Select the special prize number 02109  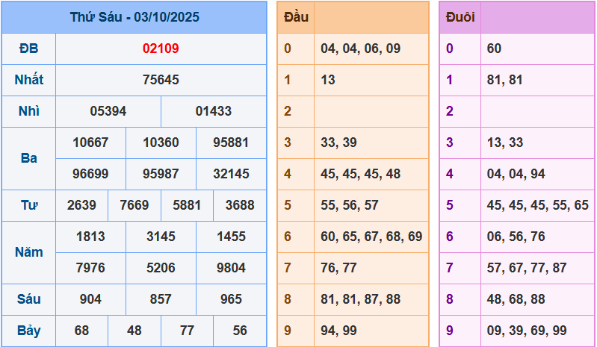(161, 49)
